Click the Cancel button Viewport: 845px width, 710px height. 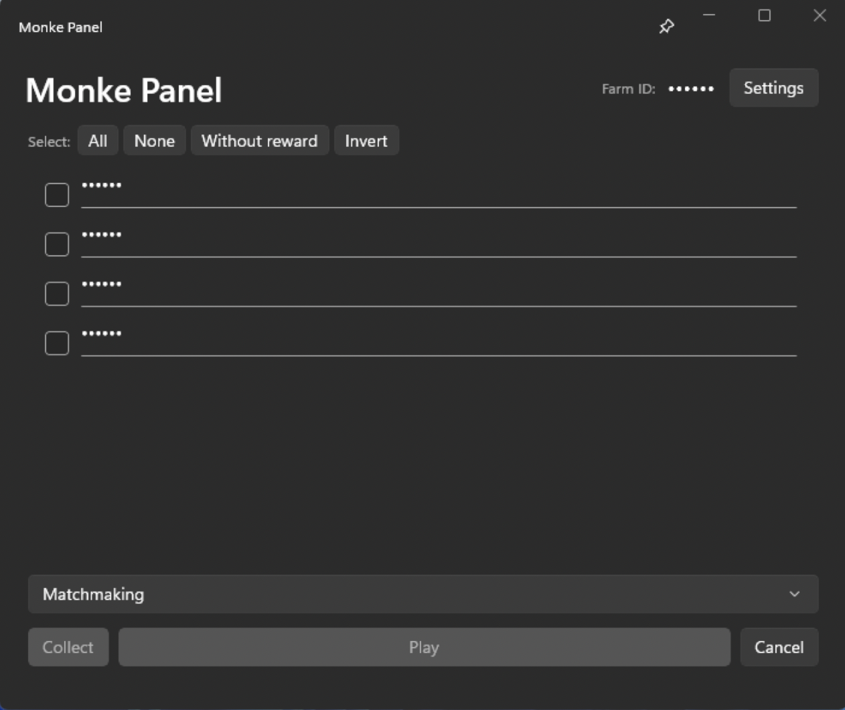(779, 647)
